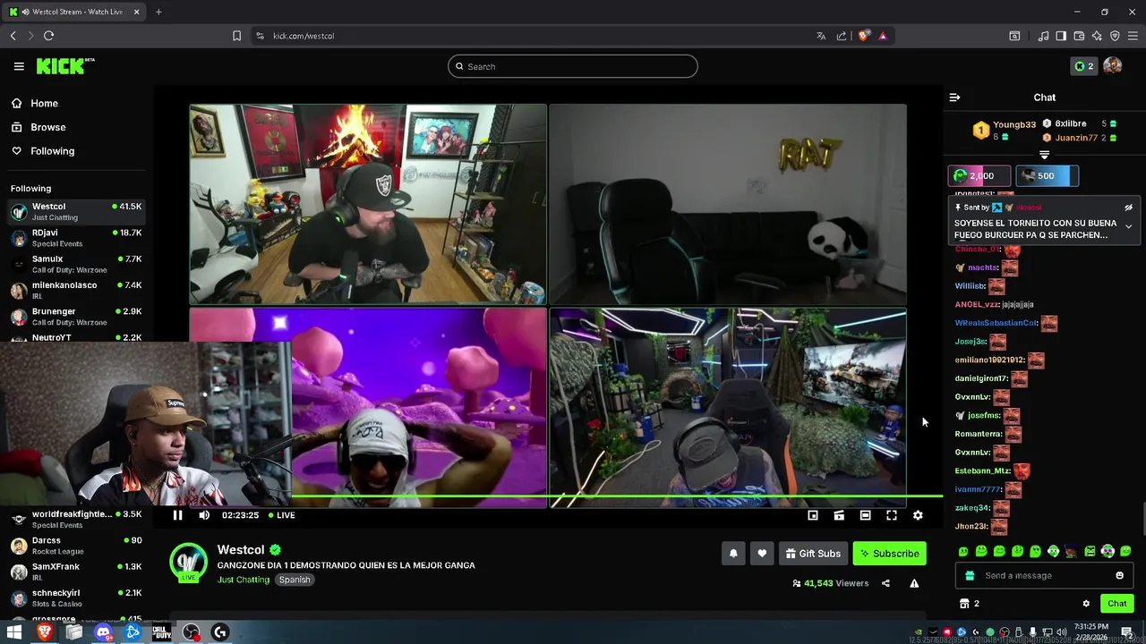This screenshot has height=644, width=1146.
Task: Open the emoji picker in the chat box
Action: click(1119, 576)
